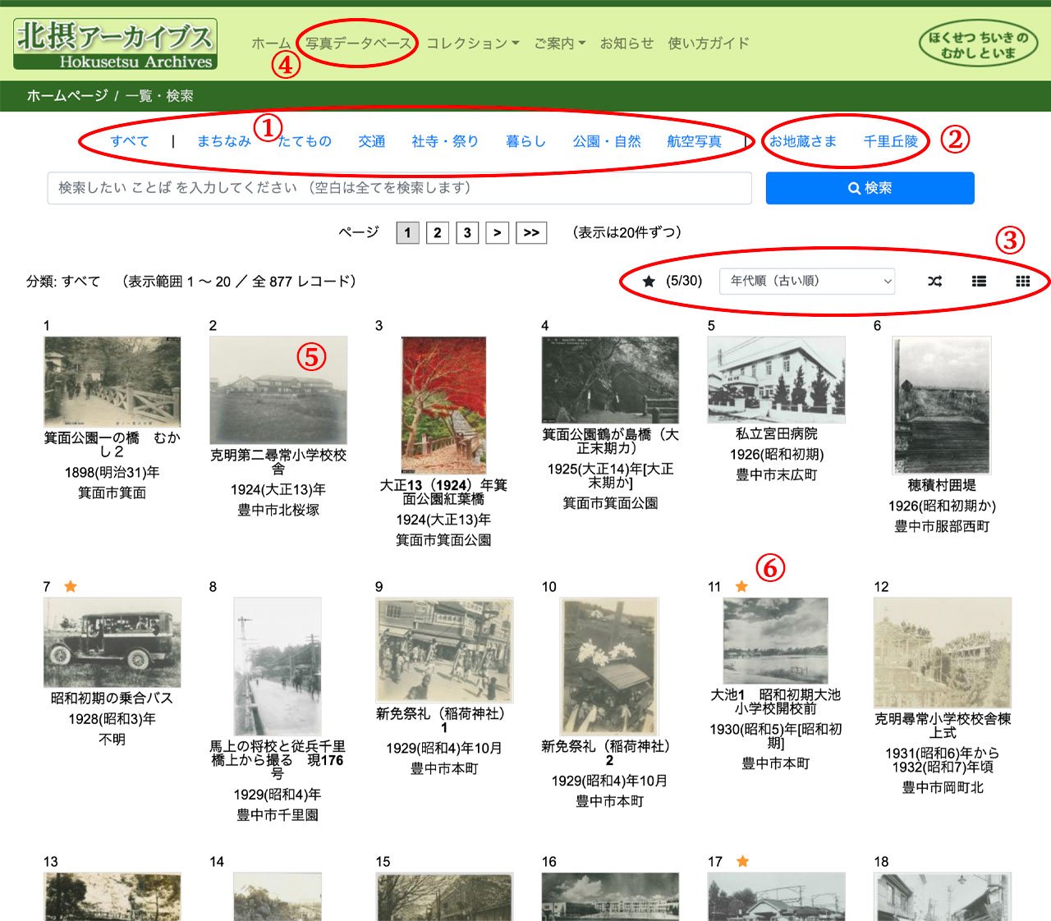This screenshot has width=1051, height=921.
Task: Click the Hokusetsu Archives logo
Action: pos(116,44)
